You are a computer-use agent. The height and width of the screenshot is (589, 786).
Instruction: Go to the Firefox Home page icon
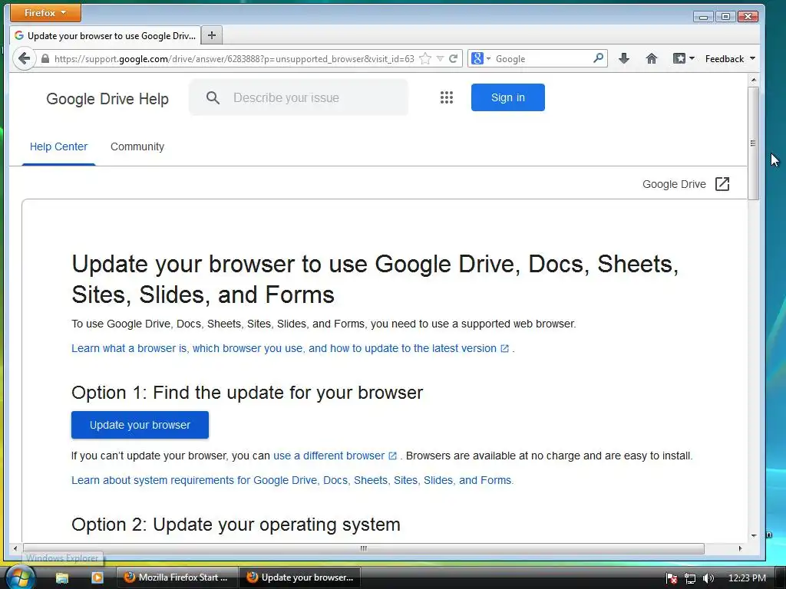click(651, 58)
